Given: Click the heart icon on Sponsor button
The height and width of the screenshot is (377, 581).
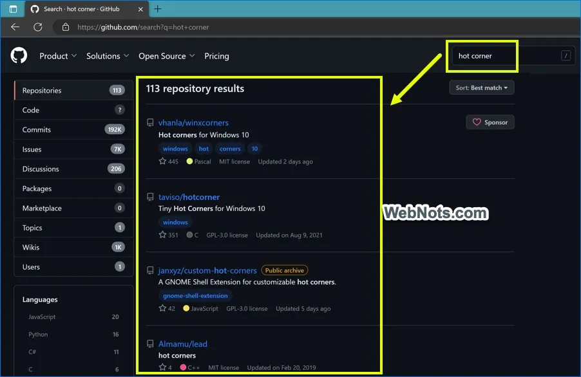Looking at the screenshot, I should [477, 122].
